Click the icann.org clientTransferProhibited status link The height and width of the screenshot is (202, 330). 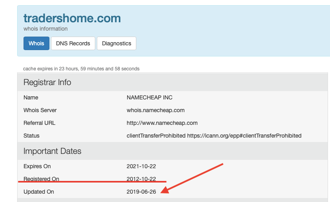(244, 136)
